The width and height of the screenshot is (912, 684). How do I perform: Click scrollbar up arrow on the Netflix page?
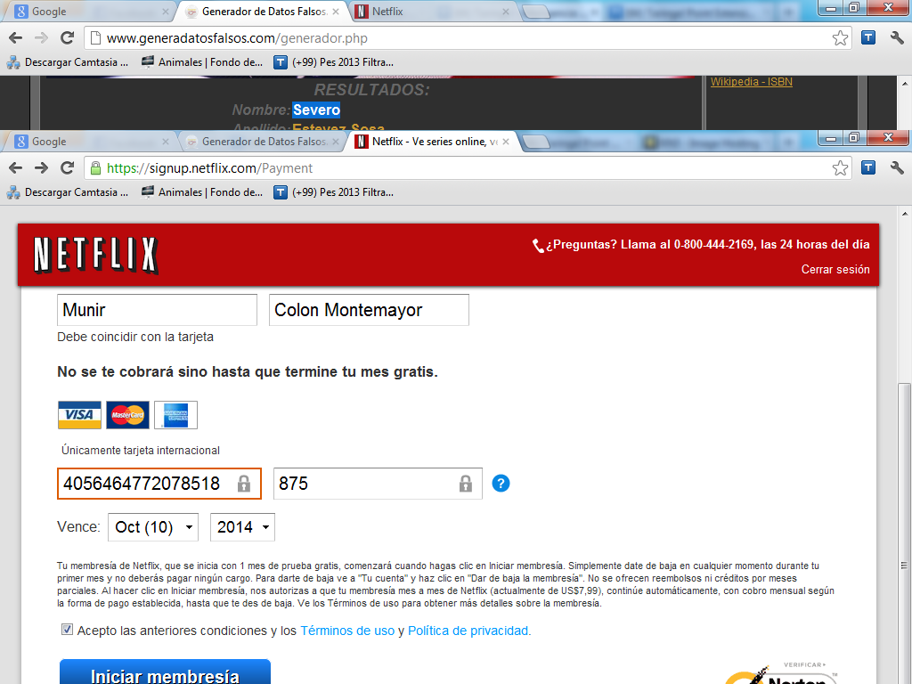pyautogui.click(x=905, y=214)
